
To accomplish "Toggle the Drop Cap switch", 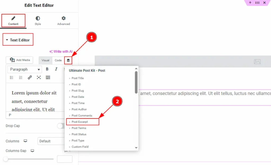I will [61, 126].
